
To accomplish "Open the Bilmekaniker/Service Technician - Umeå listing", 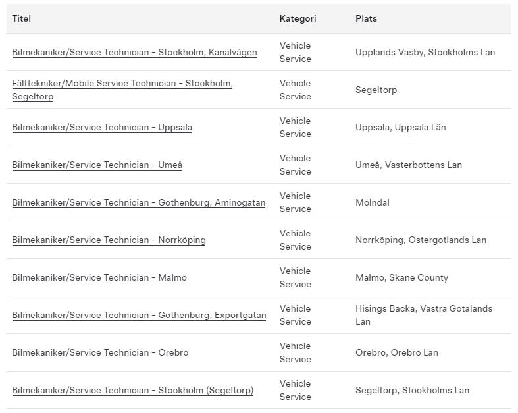I will tap(97, 165).
